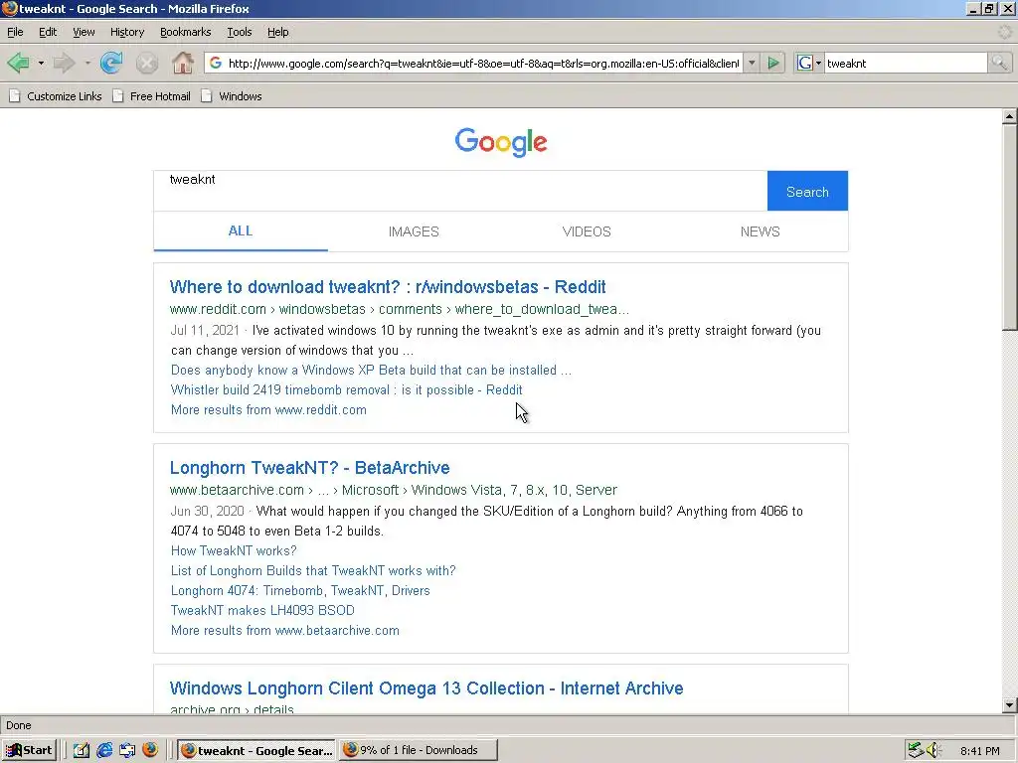
Task: Open the Edit menu
Action: pos(48,32)
